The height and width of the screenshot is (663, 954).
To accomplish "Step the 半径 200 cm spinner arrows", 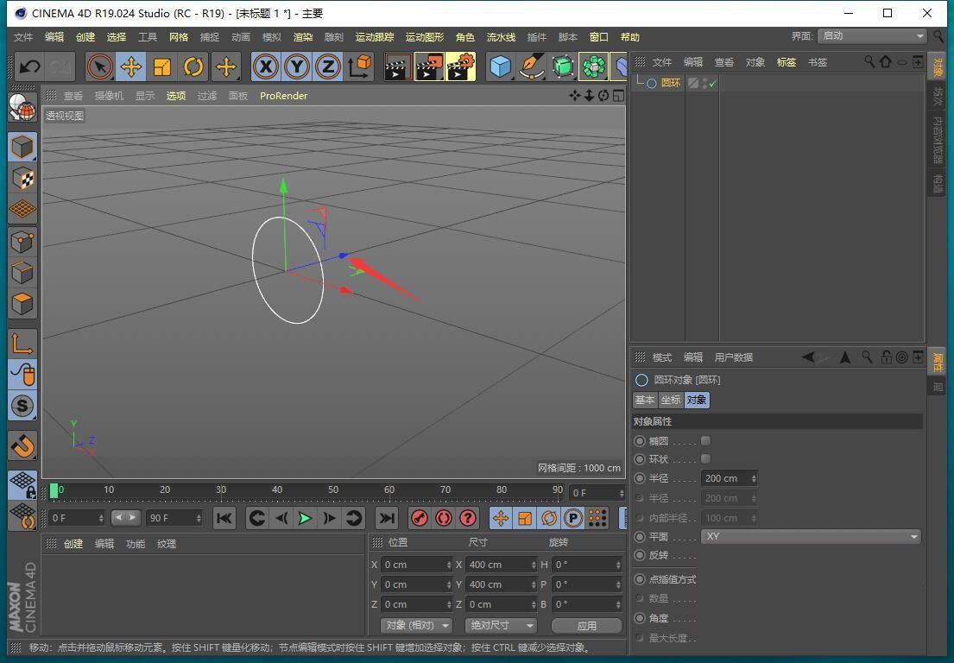I will (754, 479).
